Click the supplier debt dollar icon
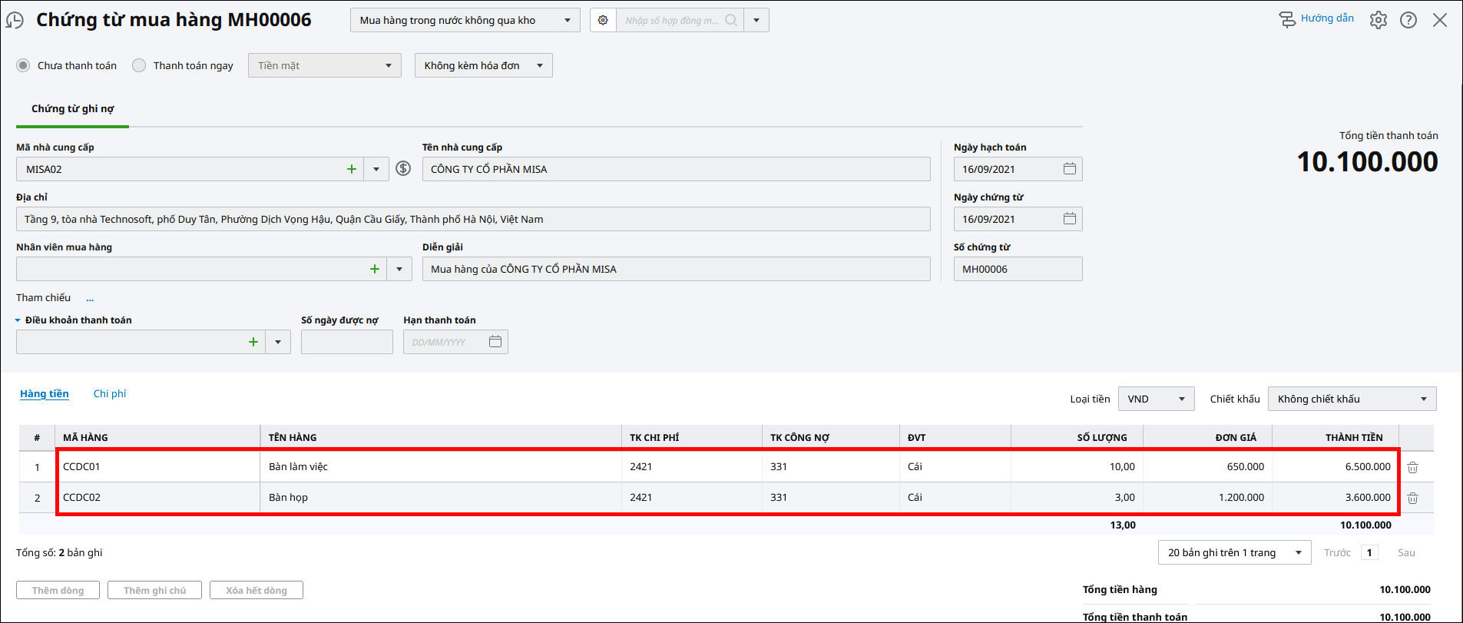Viewport: 1463px width, 623px height. (x=403, y=168)
